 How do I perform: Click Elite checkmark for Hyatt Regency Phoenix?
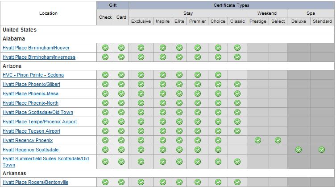[179, 140]
